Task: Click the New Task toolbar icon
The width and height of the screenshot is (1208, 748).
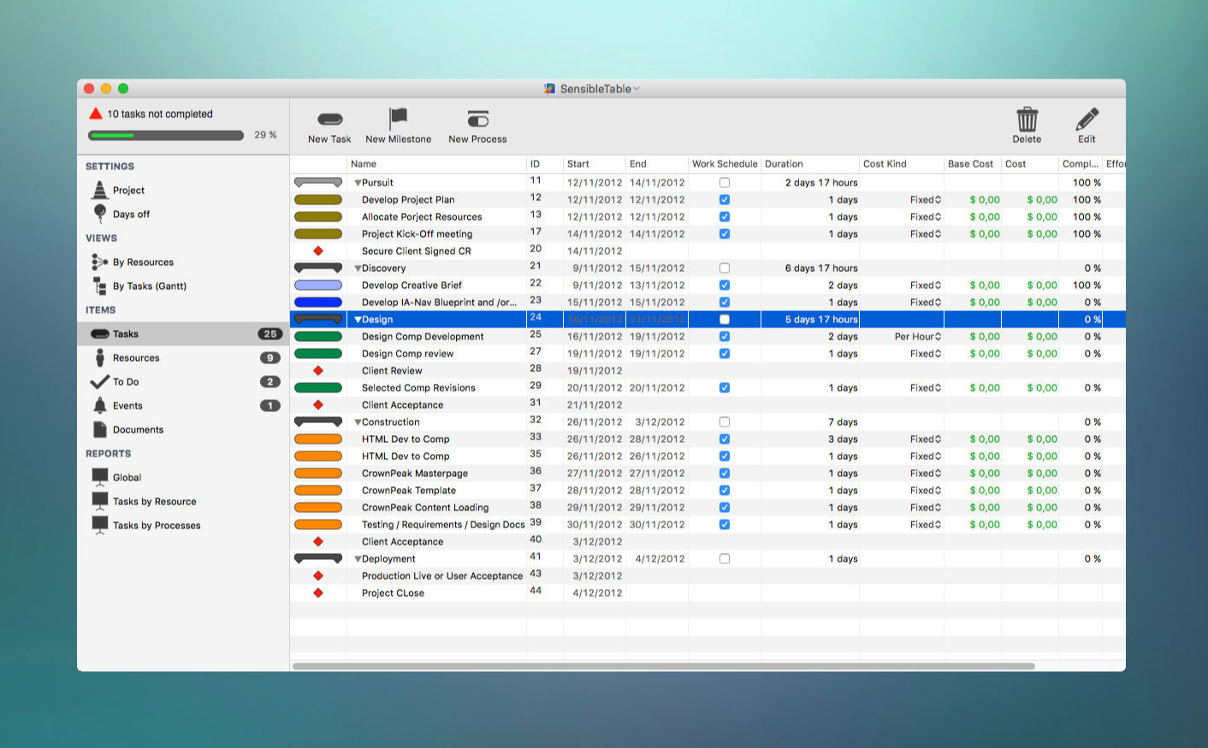Action: pos(329,120)
